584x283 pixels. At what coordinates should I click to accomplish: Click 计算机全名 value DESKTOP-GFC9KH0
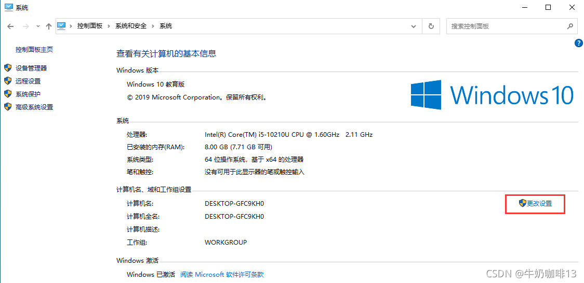[x=234, y=217]
